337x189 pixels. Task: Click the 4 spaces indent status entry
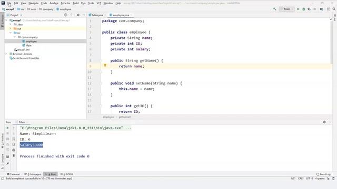pos(320,178)
